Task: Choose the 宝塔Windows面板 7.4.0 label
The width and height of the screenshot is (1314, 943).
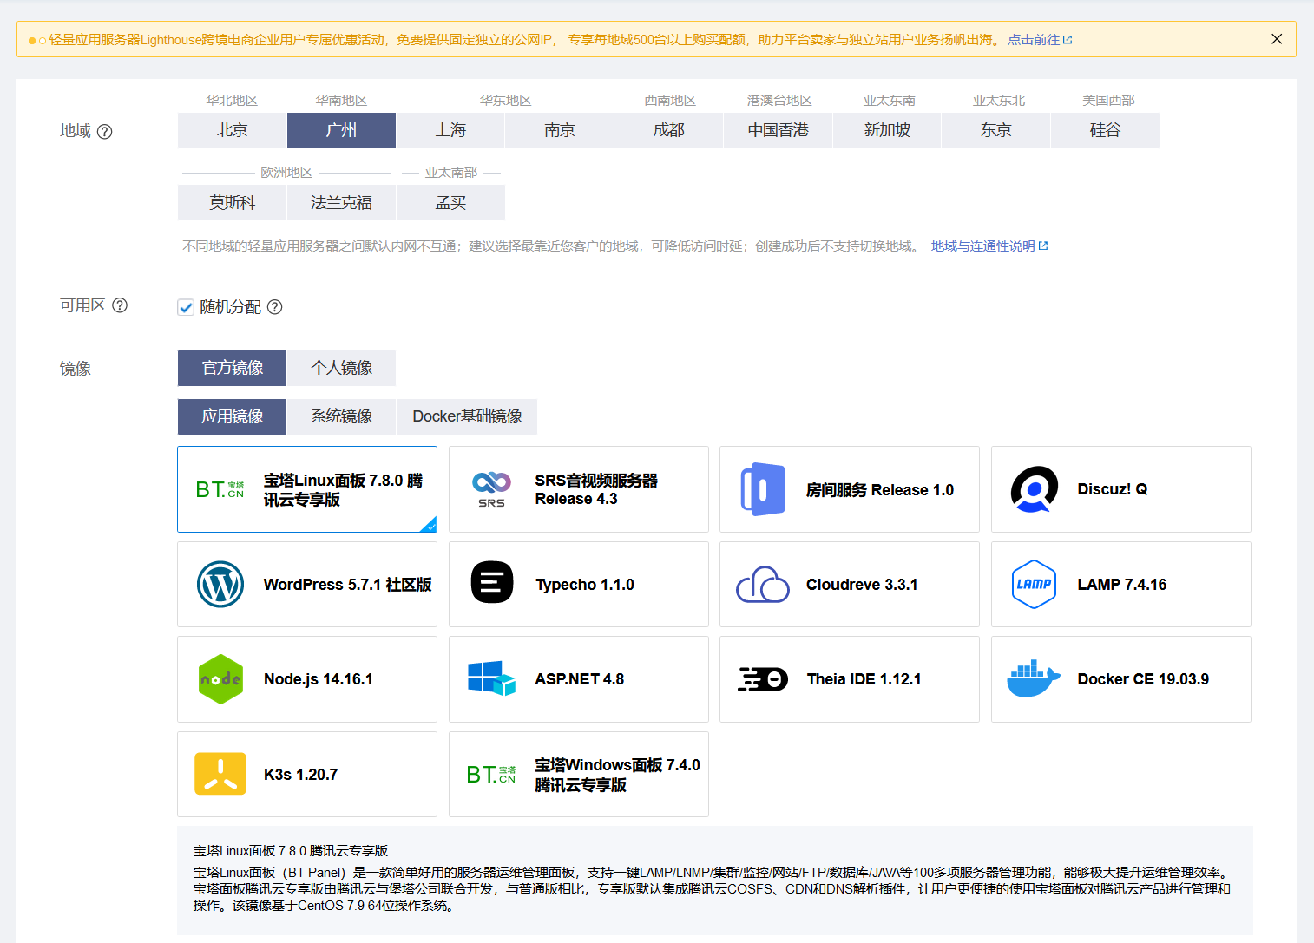Action: (x=617, y=775)
